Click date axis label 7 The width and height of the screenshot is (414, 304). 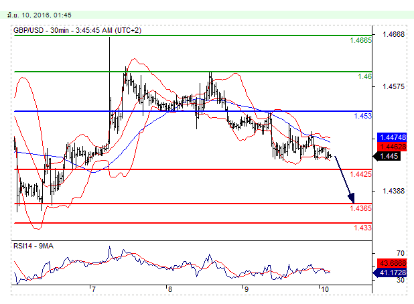[93, 289]
